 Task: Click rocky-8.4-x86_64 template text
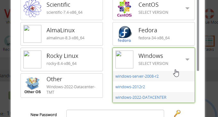tap(62, 64)
